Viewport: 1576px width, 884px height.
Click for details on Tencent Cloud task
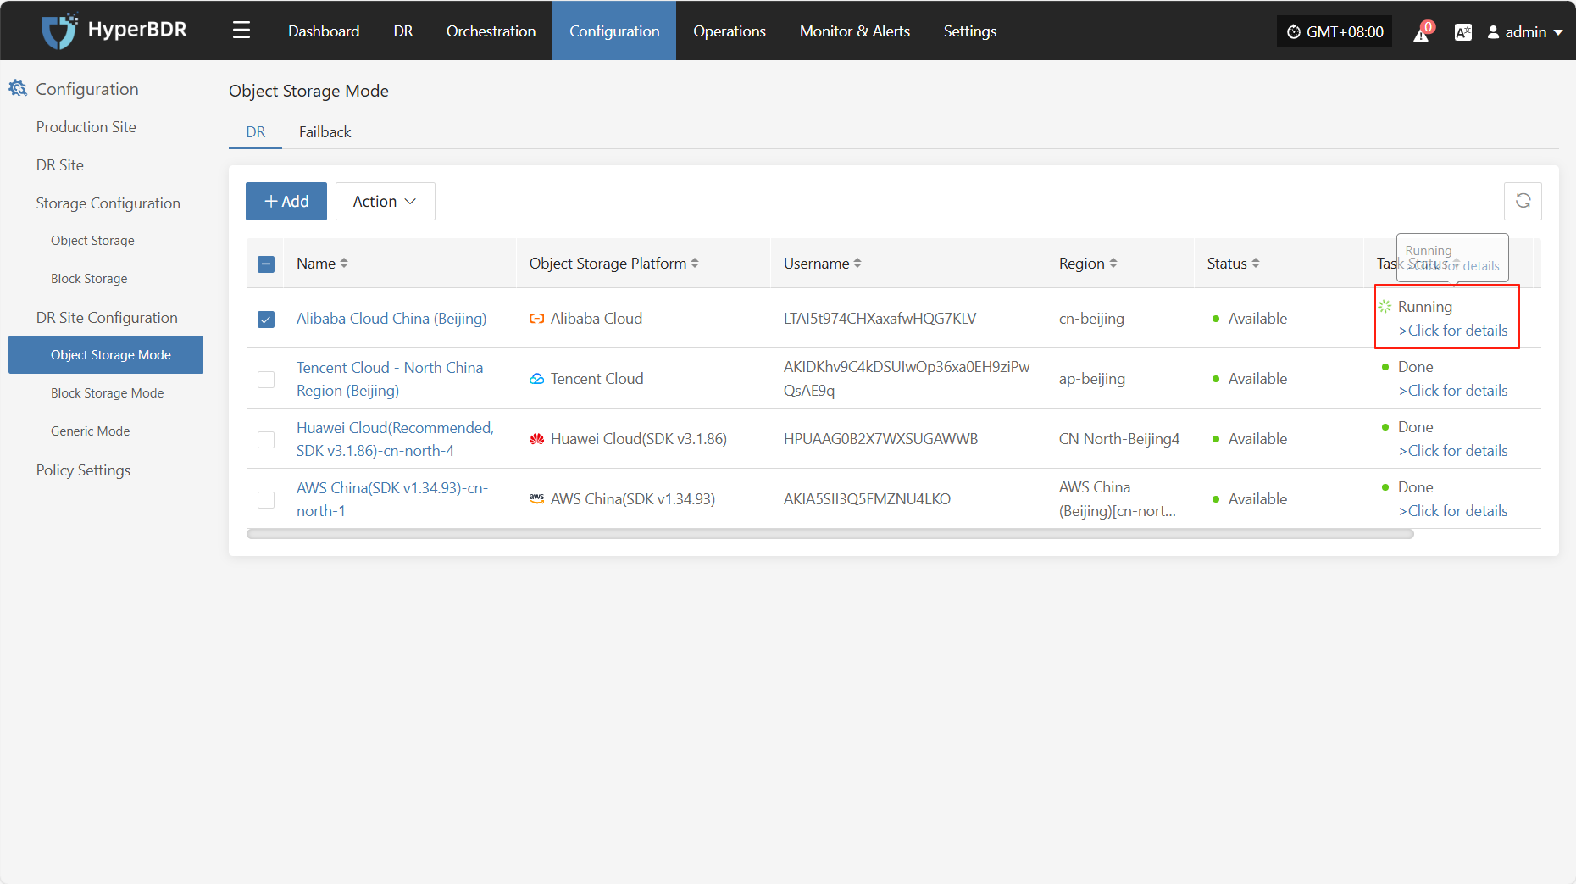[x=1453, y=391]
